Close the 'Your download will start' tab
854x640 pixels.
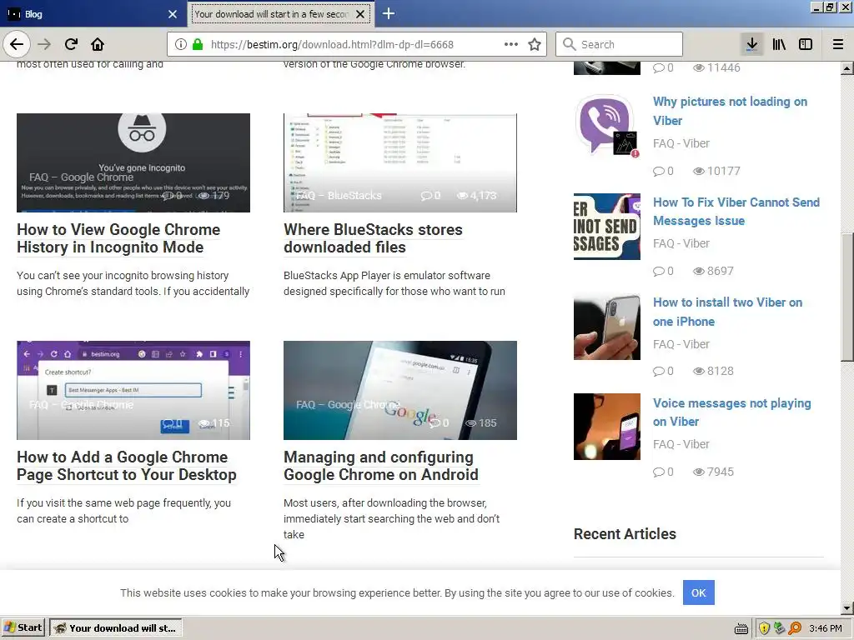click(x=360, y=14)
